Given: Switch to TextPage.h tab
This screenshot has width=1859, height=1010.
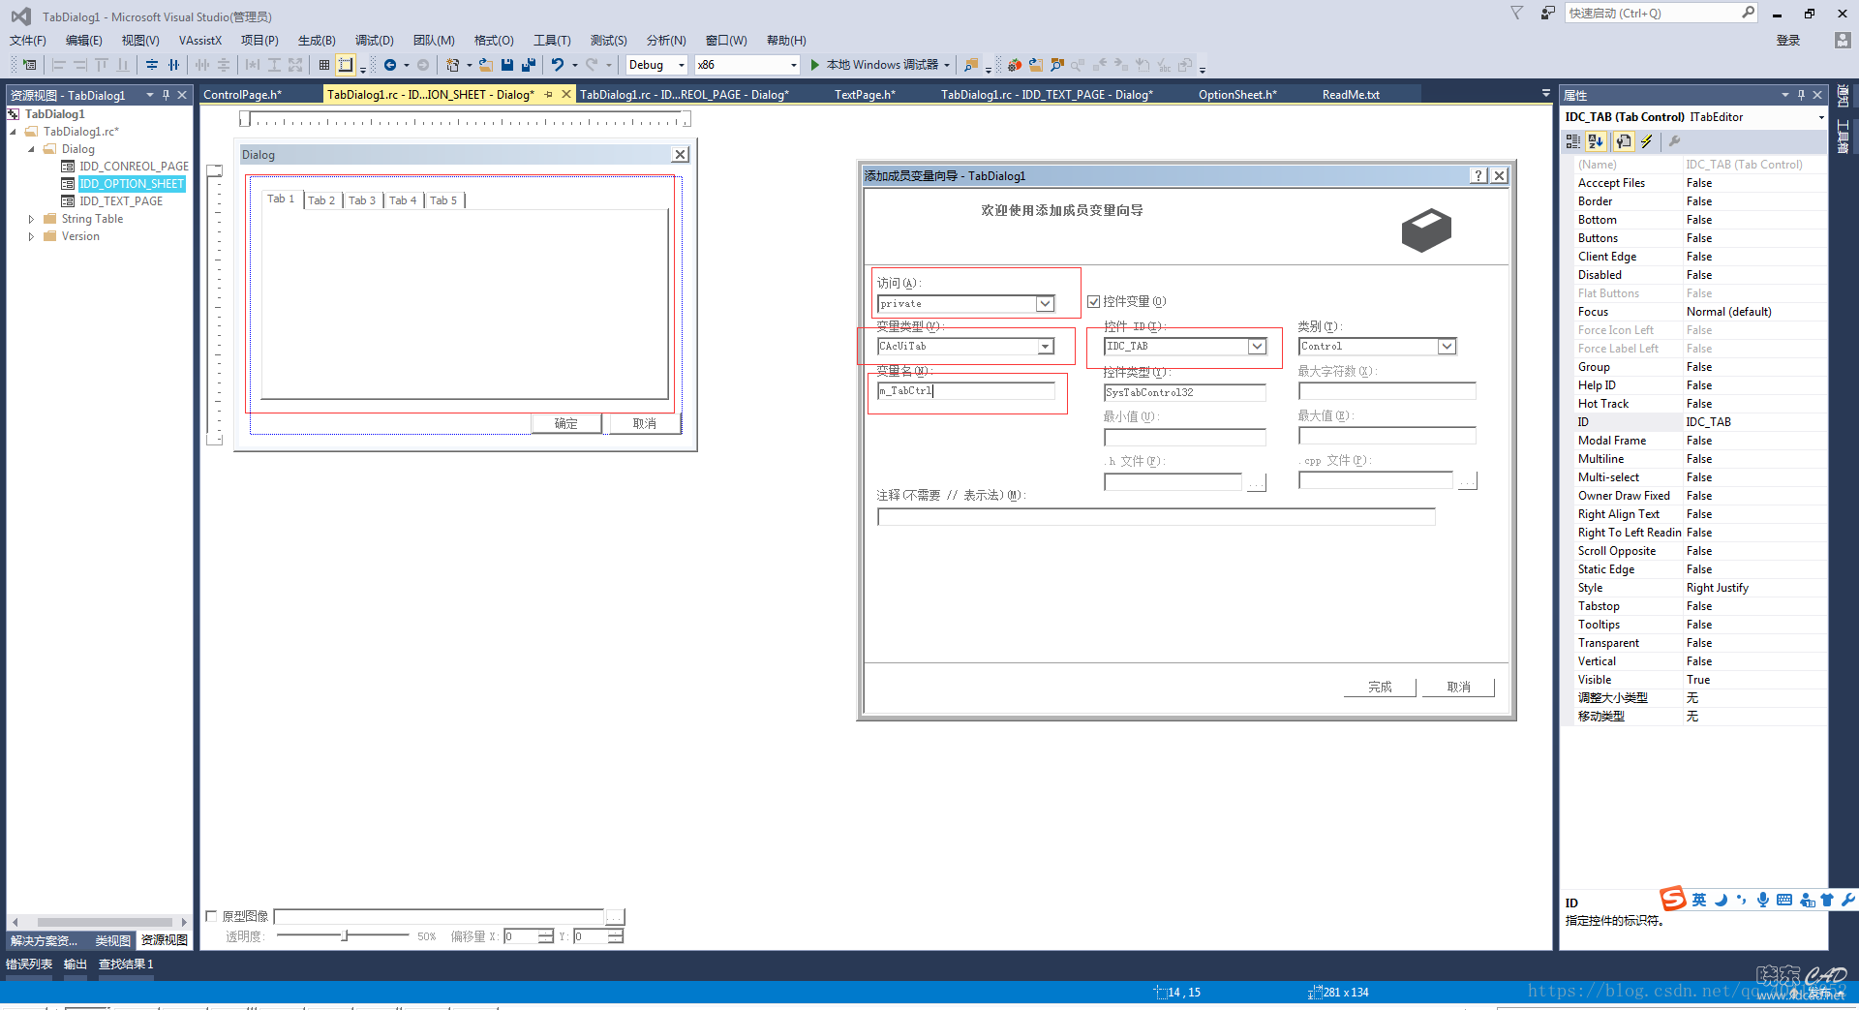Looking at the screenshot, I should pyautogui.click(x=865, y=94).
